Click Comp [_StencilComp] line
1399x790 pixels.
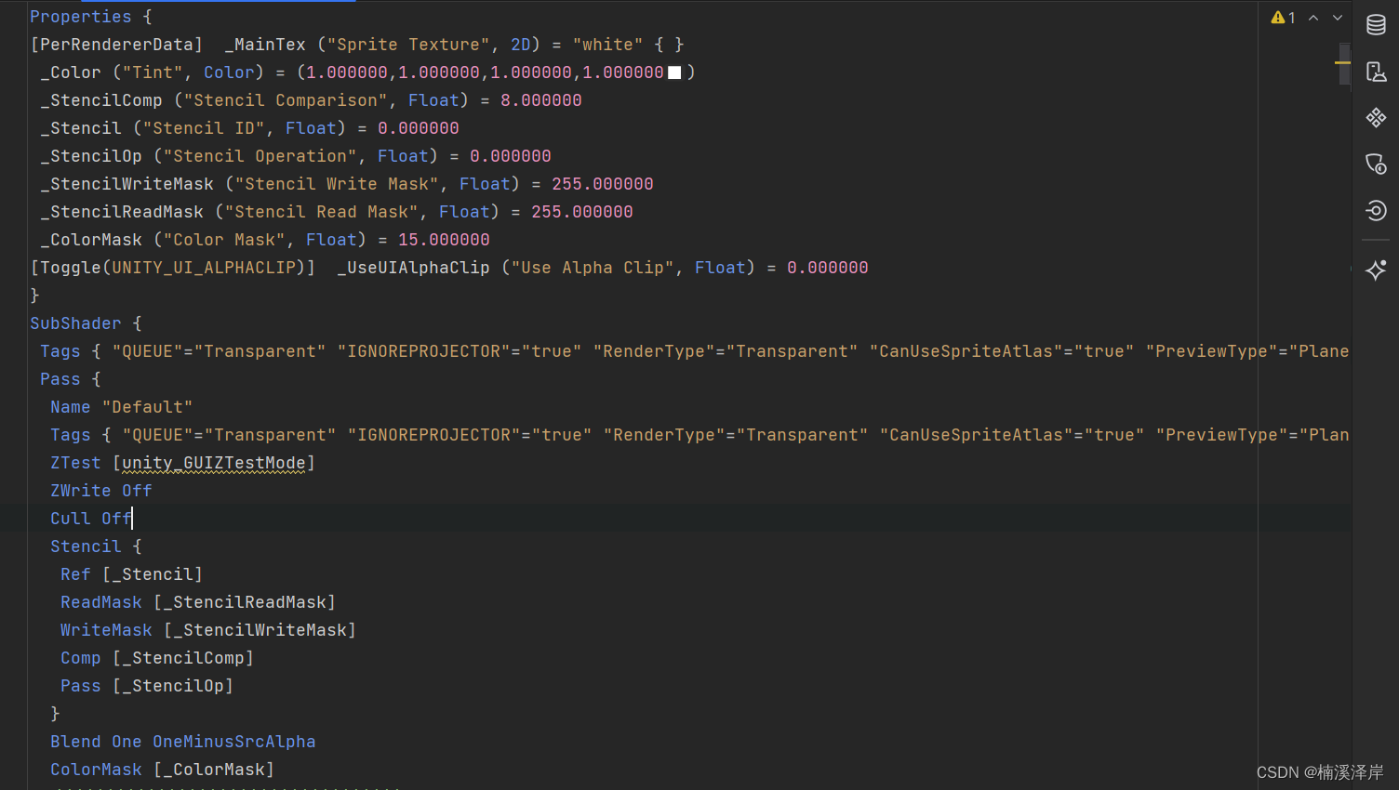click(157, 658)
